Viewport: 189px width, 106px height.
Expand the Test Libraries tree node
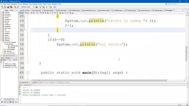[3, 53]
